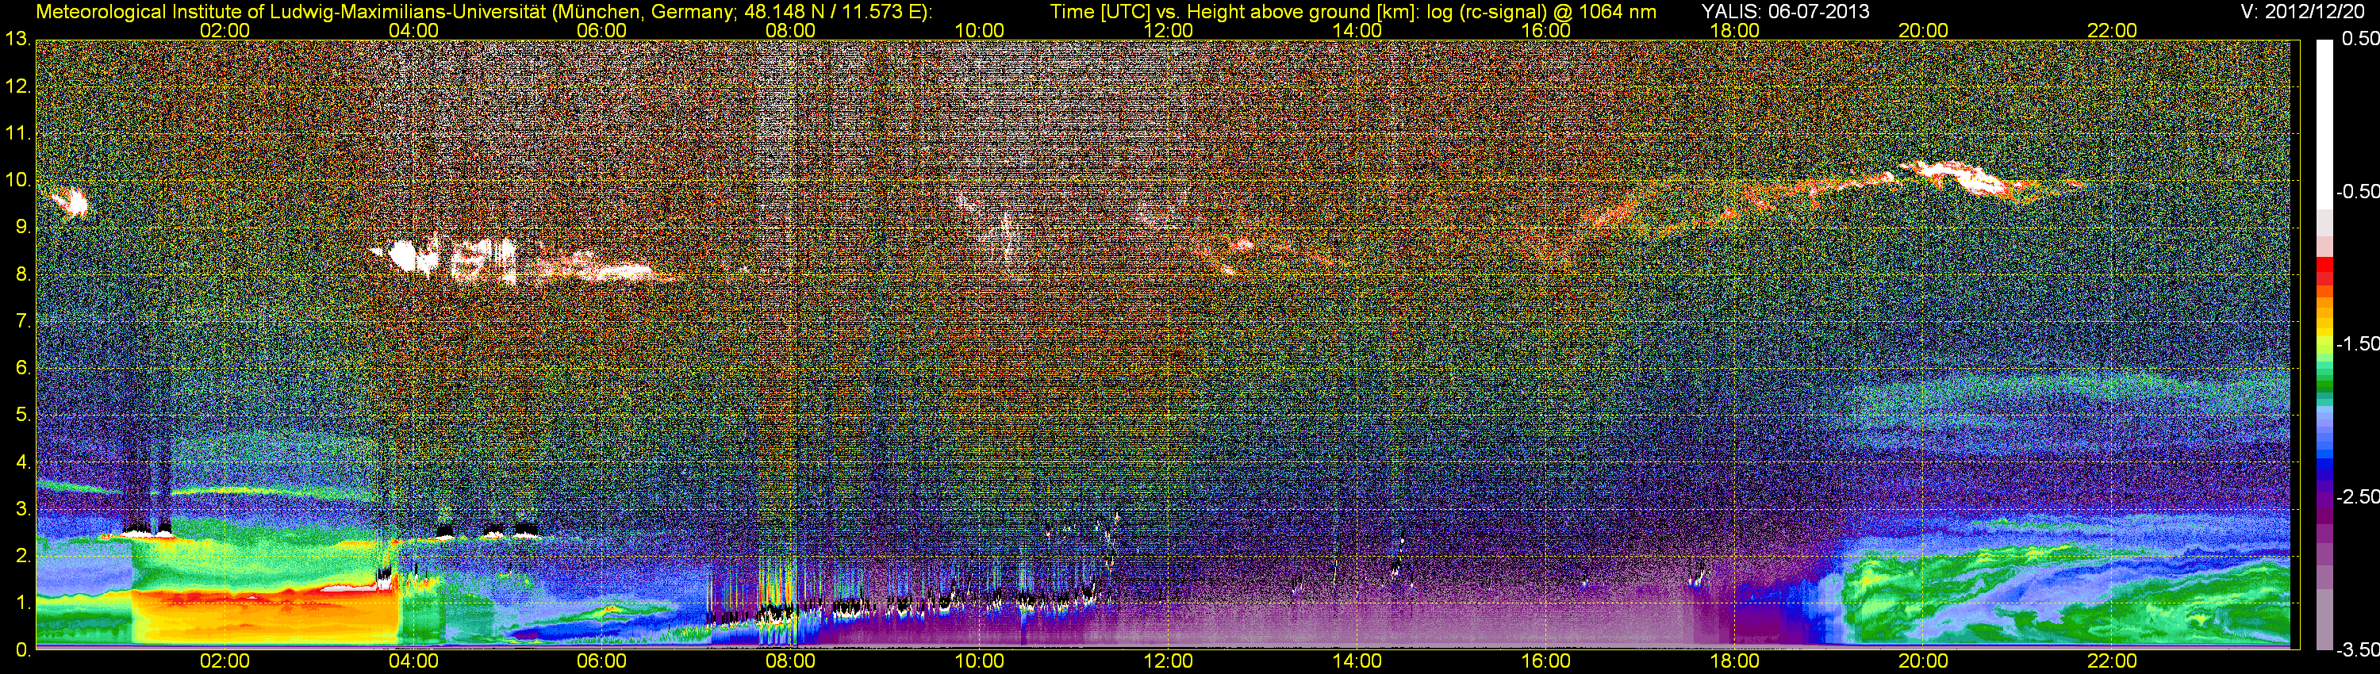
Task: Click the 02:00 label on the bottom time axis
Action: pos(225,661)
